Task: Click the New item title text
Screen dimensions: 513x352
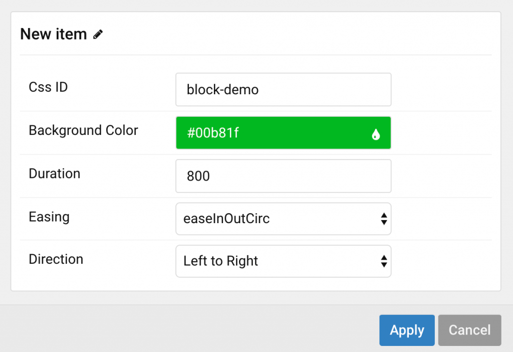Action: click(53, 34)
